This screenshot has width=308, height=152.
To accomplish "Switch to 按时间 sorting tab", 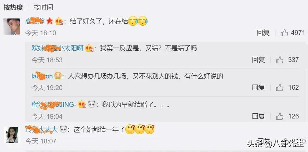I will (x=43, y=8).
